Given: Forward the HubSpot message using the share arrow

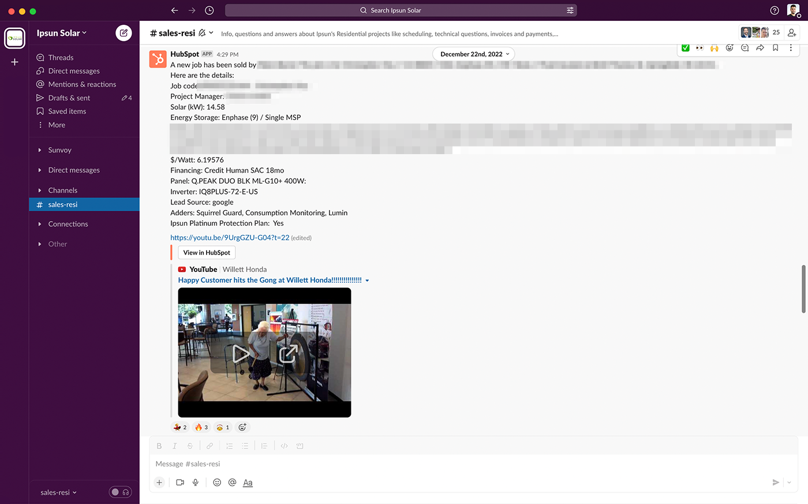Looking at the screenshot, I should click(760, 48).
